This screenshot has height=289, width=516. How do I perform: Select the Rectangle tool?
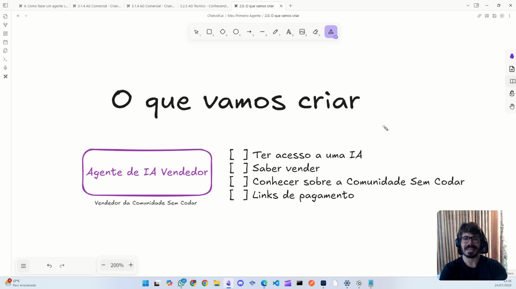(x=210, y=32)
